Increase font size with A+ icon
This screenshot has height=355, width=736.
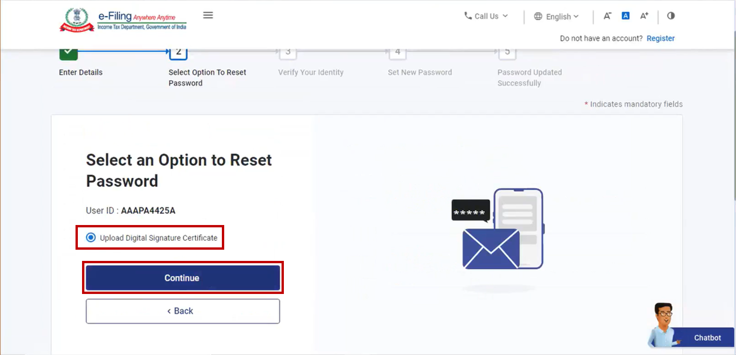tap(644, 16)
